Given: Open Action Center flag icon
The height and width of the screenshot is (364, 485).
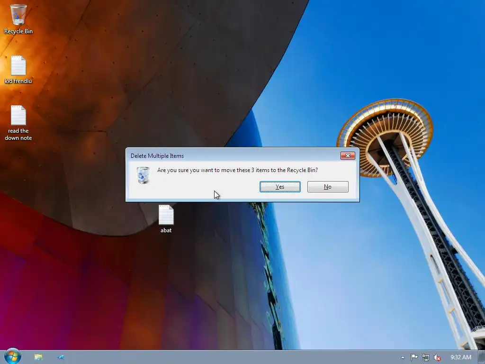Looking at the screenshot, I should [414, 357].
